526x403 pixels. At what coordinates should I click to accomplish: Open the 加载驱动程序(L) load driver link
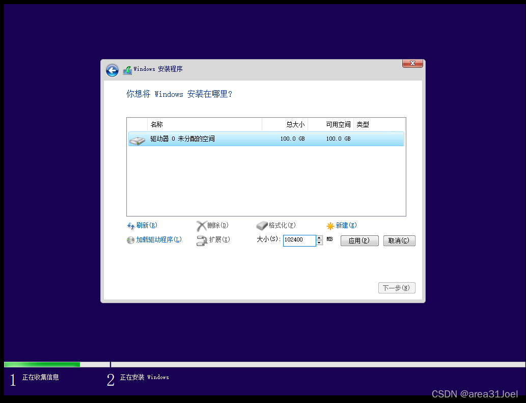159,239
